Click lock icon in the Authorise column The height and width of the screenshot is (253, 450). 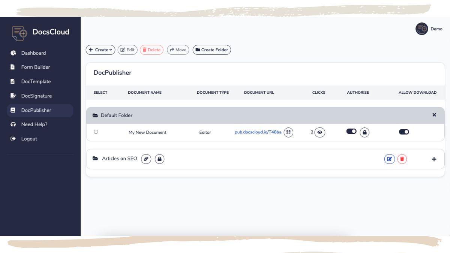pyautogui.click(x=364, y=132)
